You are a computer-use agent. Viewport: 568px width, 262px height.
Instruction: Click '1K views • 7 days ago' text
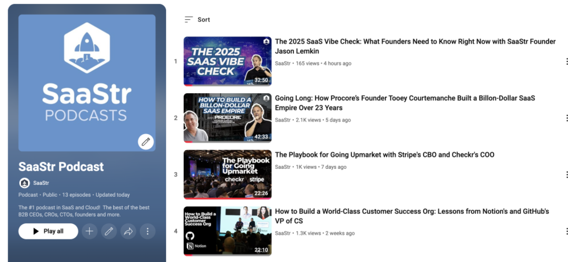321,167
